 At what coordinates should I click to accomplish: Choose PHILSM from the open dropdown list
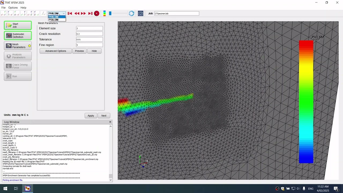coord(57,17)
